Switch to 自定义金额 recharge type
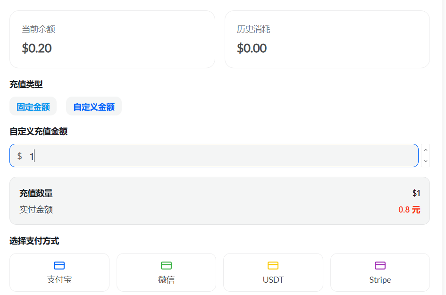Viewport: 446px width, 295px height. [93, 107]
